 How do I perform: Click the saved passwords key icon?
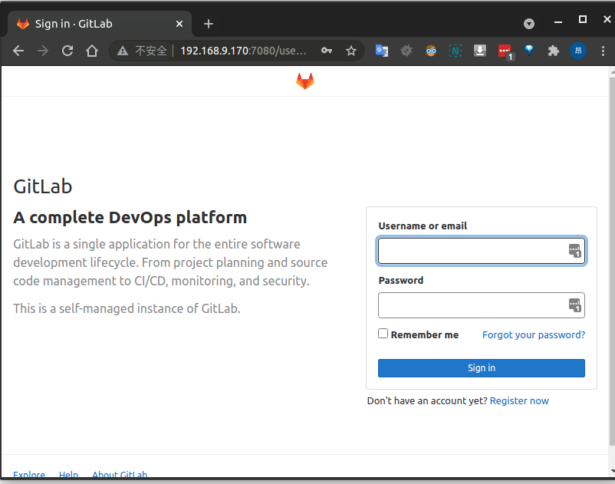click(327, 51)
